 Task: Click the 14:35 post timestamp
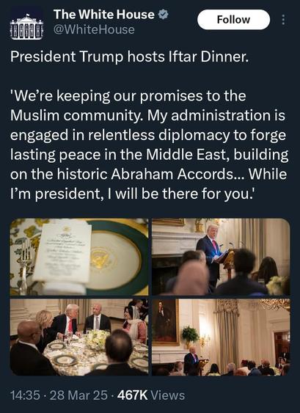tap(25, 395)
